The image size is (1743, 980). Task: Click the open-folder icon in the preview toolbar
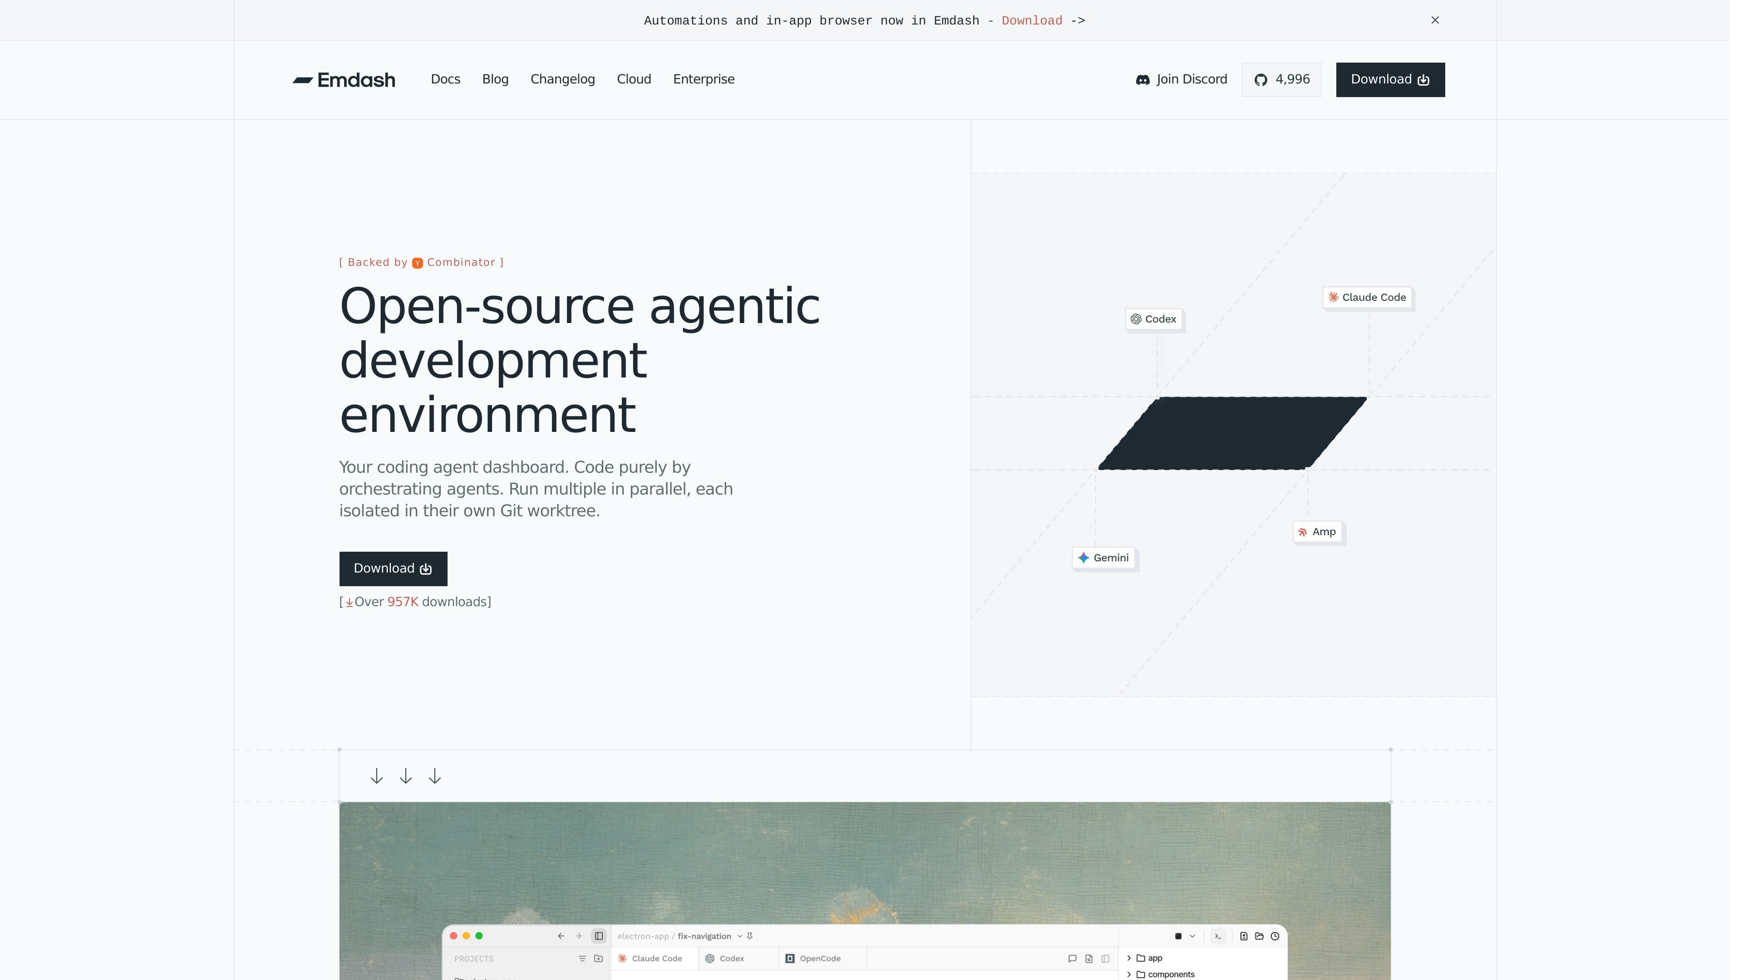(1259, 936)
